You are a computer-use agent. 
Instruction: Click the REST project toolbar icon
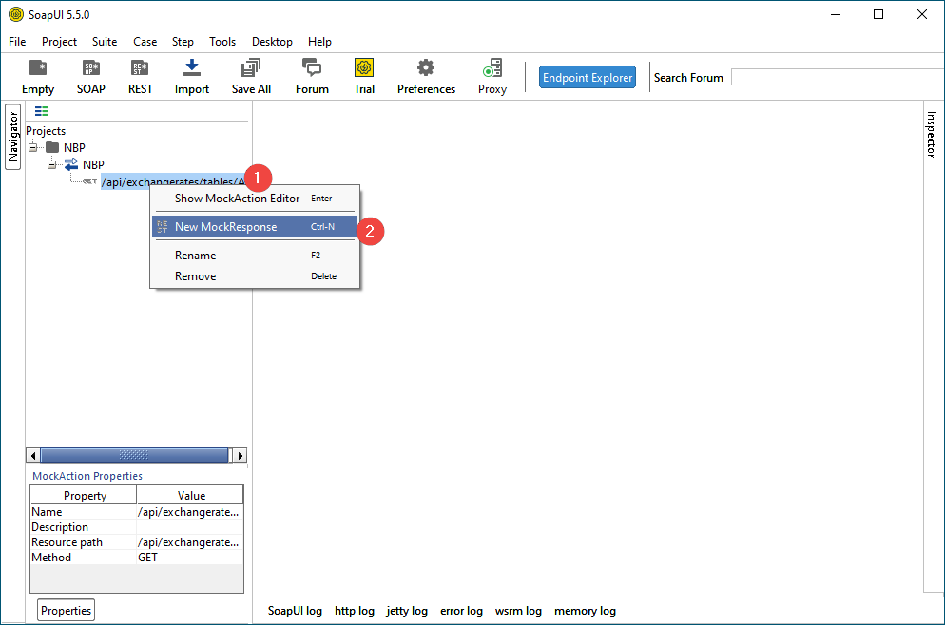coord(140,68)
